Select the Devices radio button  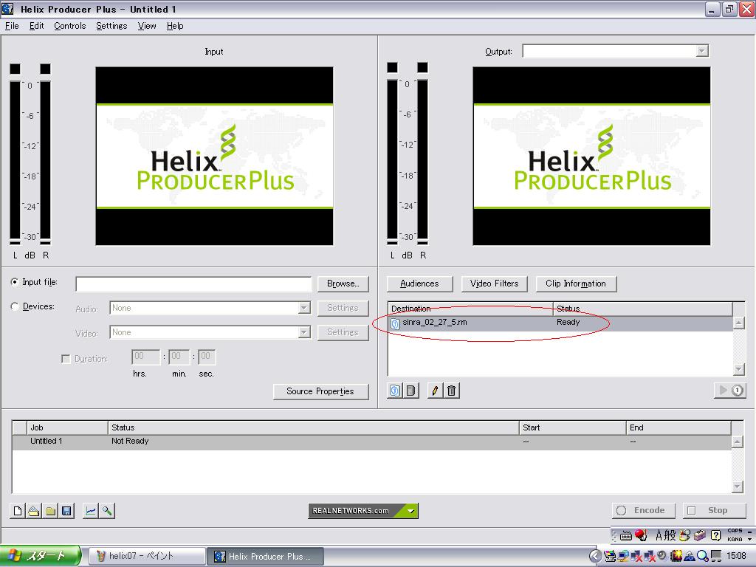[x=15, y=306]
